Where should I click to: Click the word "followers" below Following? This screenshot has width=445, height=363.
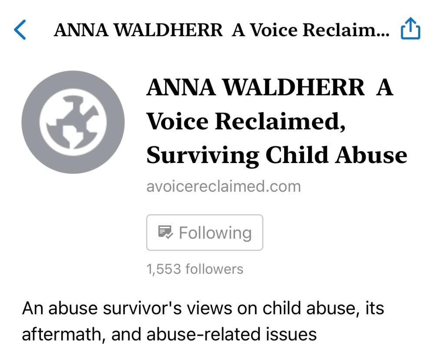(x=214, y=269)
